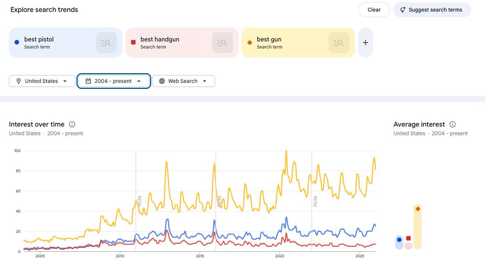This screenshot has width=485, height=270.
Task: Click the Suggest search terms button
Action: 432,10
